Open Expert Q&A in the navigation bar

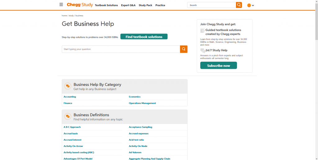tap(128, 5)
